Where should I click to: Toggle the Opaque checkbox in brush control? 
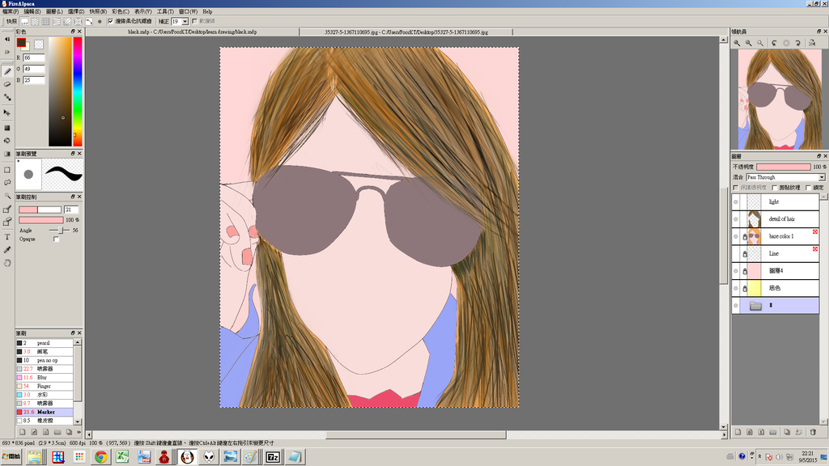click(x=56, y=239)
